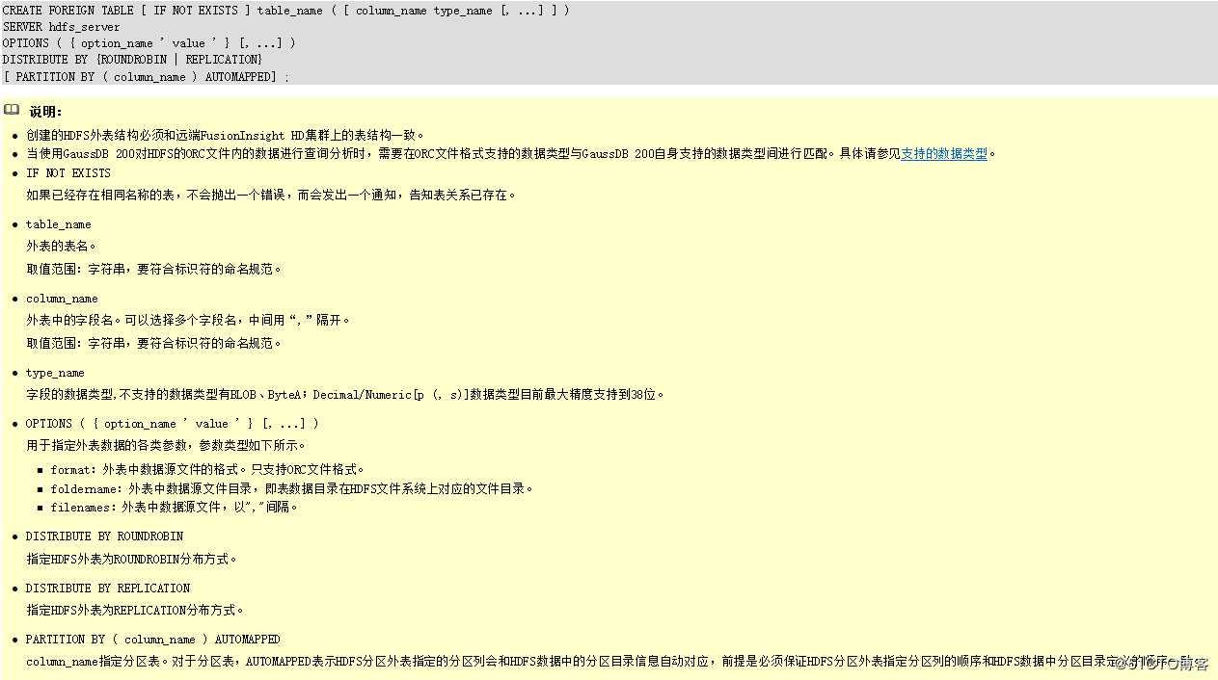Click the bullet marker next to type_name

(x=15, y=373)
